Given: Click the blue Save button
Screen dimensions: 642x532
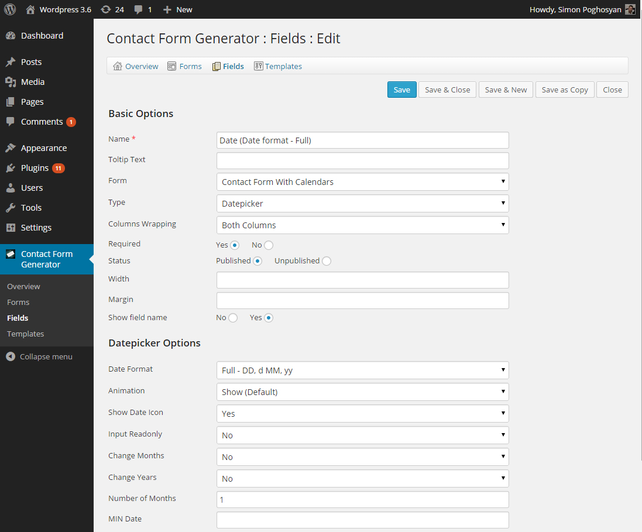Looking at the screenshot, I should click(401, 90).
